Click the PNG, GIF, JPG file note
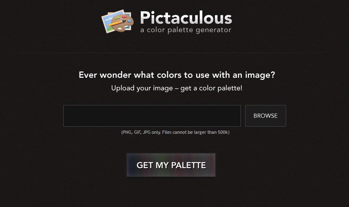 click(x=176, y=132)
